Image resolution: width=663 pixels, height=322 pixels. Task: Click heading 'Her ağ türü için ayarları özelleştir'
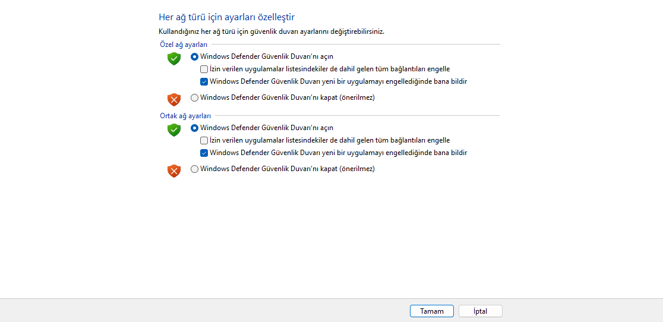(x=226, y=17)
